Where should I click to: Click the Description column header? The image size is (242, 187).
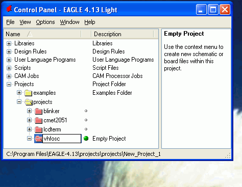(123, 34)
